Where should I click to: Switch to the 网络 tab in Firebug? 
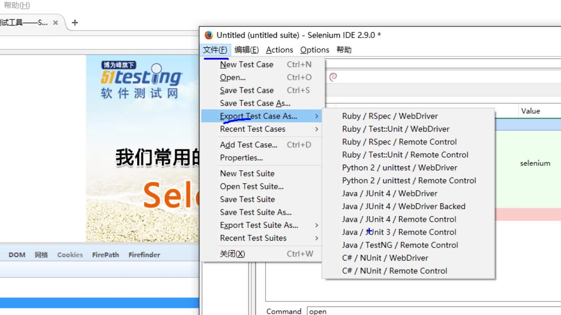[x=41, y=255]
